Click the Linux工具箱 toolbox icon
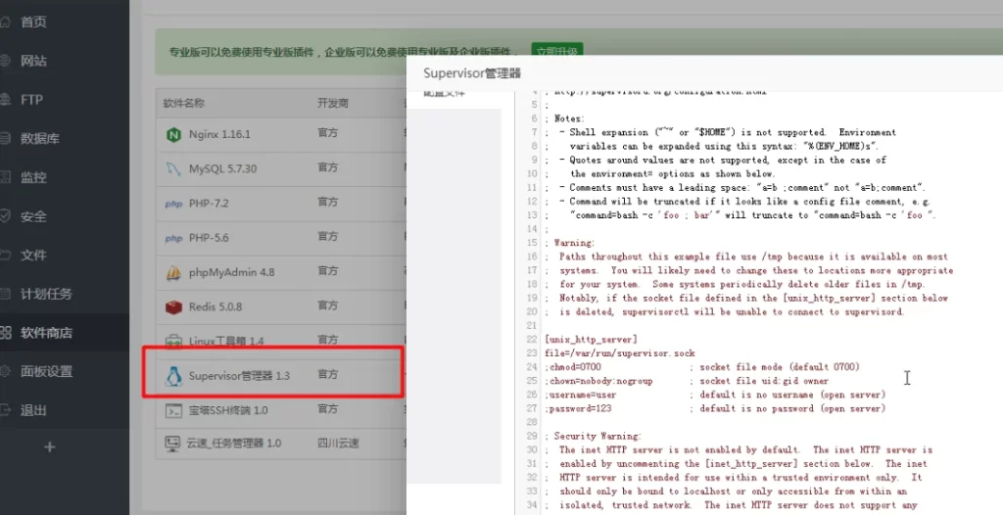 click(x=173, y=342)
